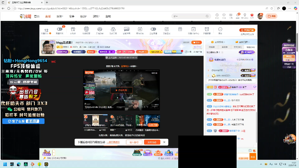
Task: Expand the 分类 dropdown in the top nav
Action: [60, 16]
